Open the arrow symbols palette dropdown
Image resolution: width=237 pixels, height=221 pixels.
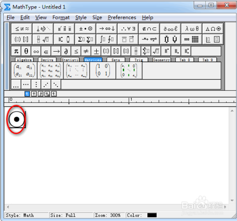coord(107,28)
